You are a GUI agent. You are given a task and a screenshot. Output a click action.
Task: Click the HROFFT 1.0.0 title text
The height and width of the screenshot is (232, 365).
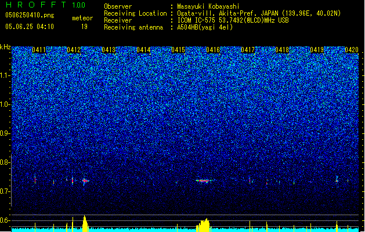[46, 5]
